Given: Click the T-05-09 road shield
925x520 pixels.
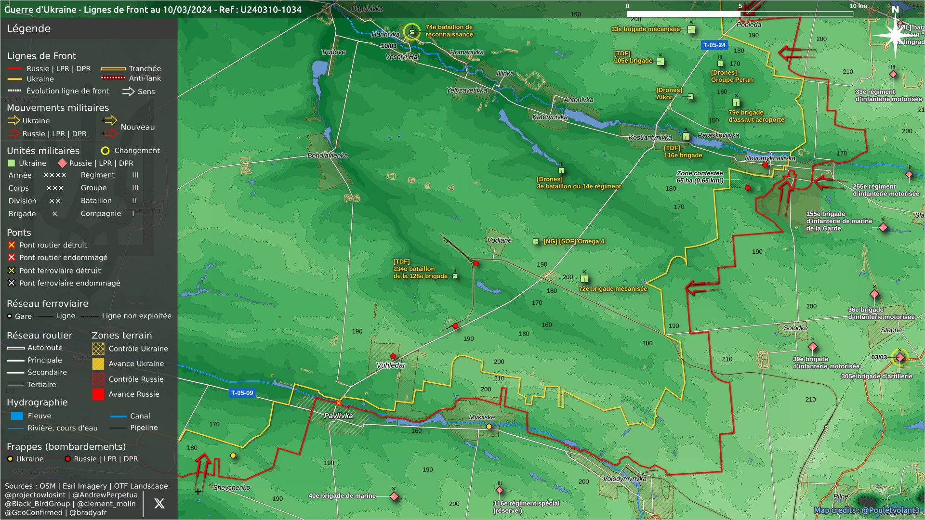Looking at the screenshot, I should (242, 393).
